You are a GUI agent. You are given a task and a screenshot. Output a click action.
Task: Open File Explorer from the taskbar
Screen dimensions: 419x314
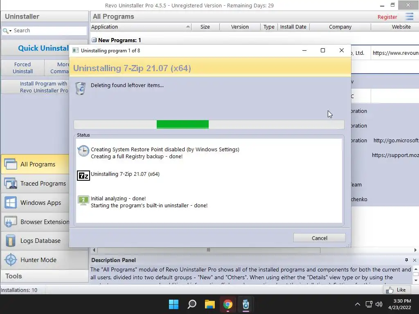(210, 304)
